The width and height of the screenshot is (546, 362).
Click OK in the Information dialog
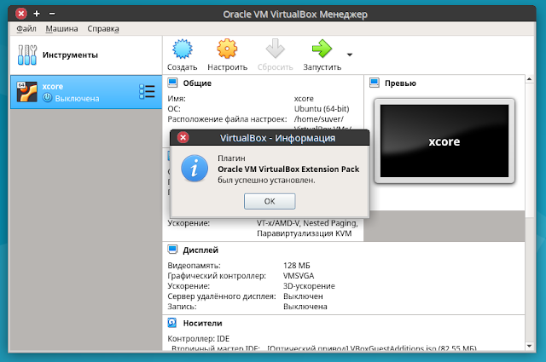coord(270,201)
